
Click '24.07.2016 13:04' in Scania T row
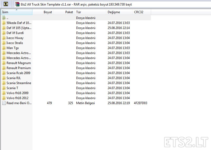[x=119, y=88]
